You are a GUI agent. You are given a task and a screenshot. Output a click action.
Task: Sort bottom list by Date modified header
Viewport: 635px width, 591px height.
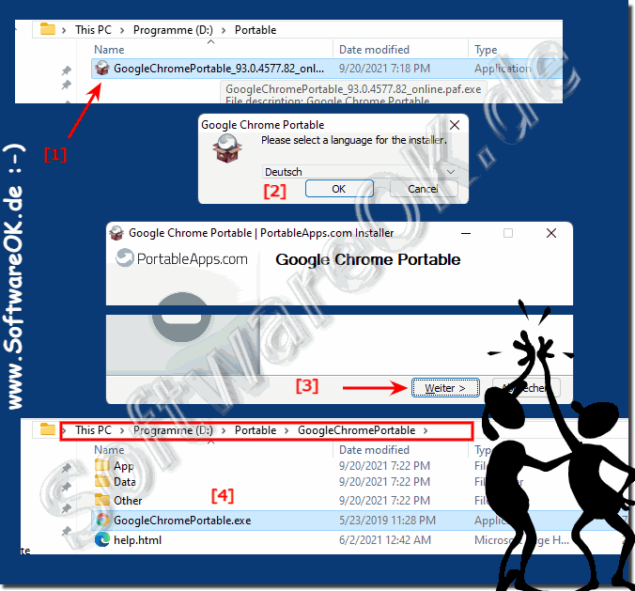point(374,450)
